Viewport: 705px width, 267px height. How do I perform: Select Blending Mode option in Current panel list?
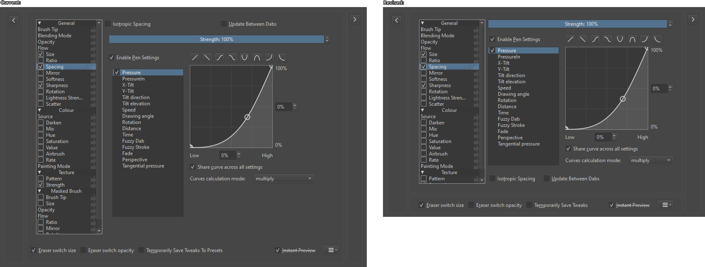point(54,36)
